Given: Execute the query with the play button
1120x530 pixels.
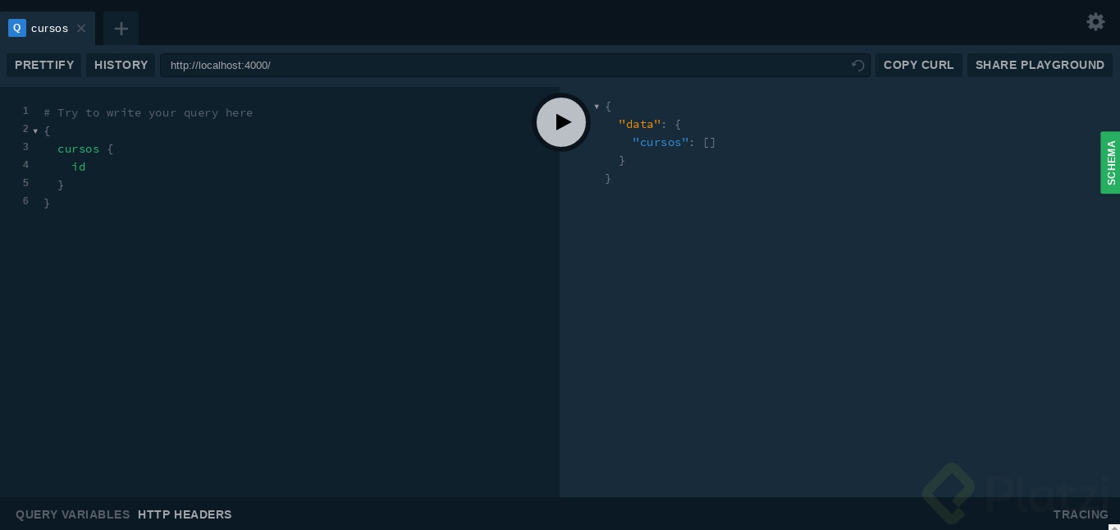Looking at the screenshot, I should click(x=561, y=122).
